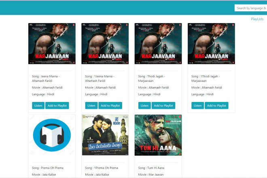This screenshot has width=267, height=178.
Task: Focus the Search by language input field
Action: 251,8
